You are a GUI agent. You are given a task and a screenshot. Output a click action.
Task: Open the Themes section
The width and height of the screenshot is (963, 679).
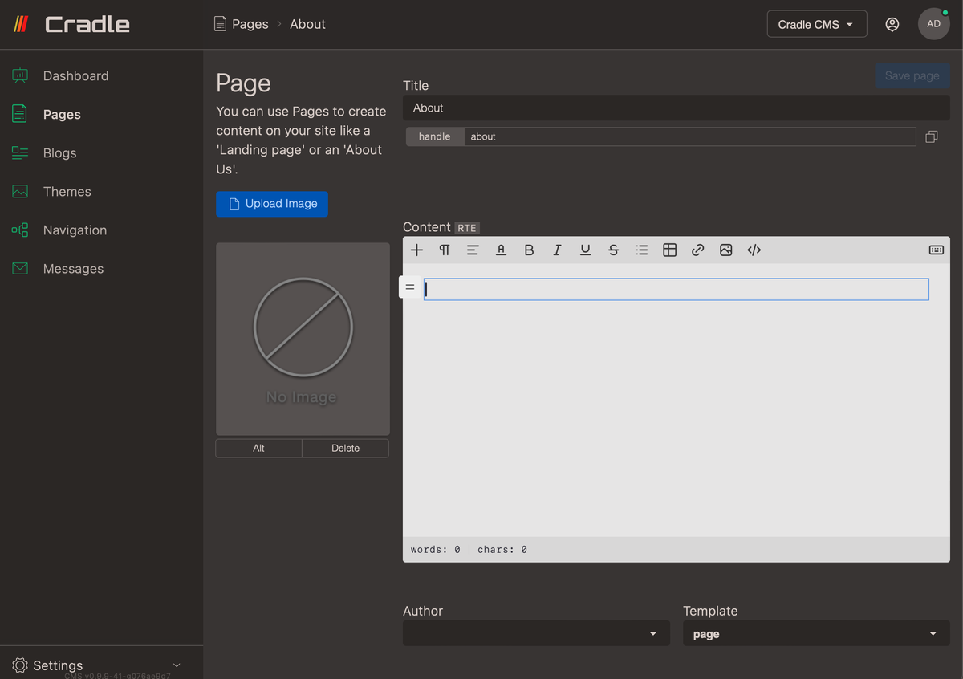click(x=67, y=191)
